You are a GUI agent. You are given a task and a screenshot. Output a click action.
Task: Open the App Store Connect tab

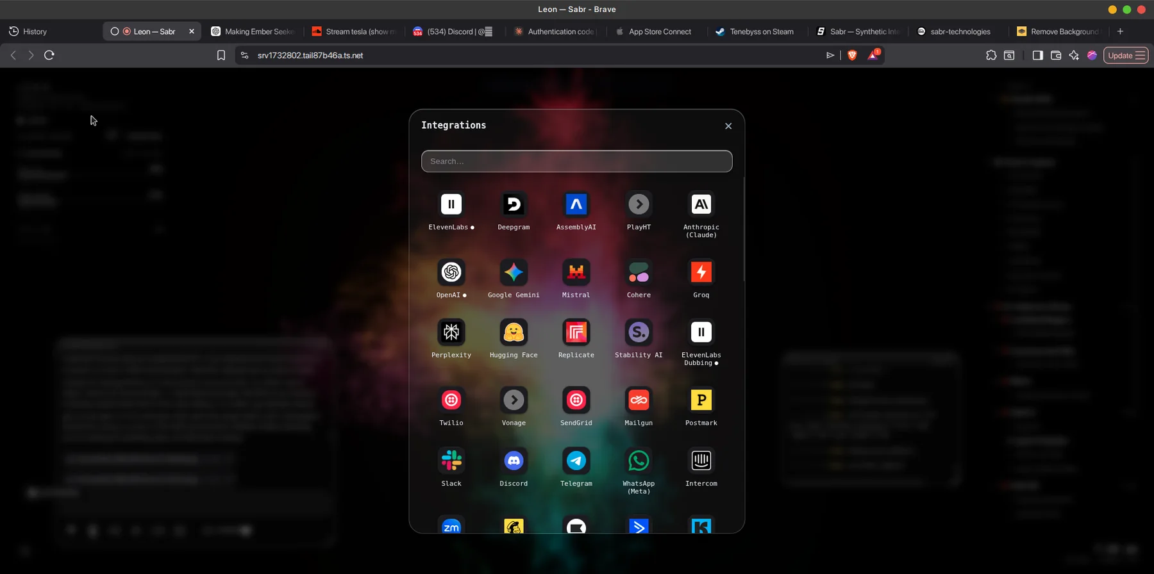(655, 31)
